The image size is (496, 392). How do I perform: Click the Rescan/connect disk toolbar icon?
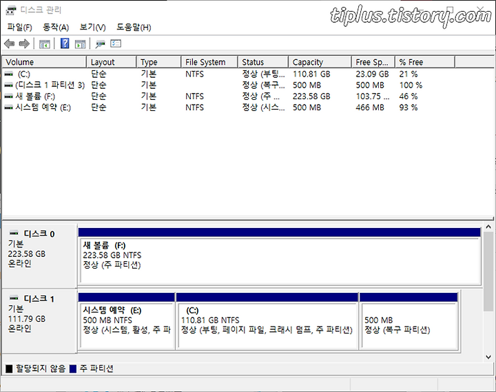pyautogui.click(x=101, y=44)
